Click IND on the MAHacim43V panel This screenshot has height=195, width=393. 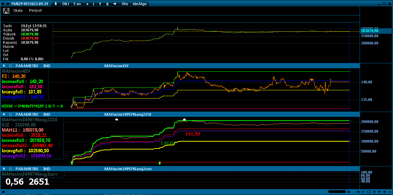coord(46,66)
